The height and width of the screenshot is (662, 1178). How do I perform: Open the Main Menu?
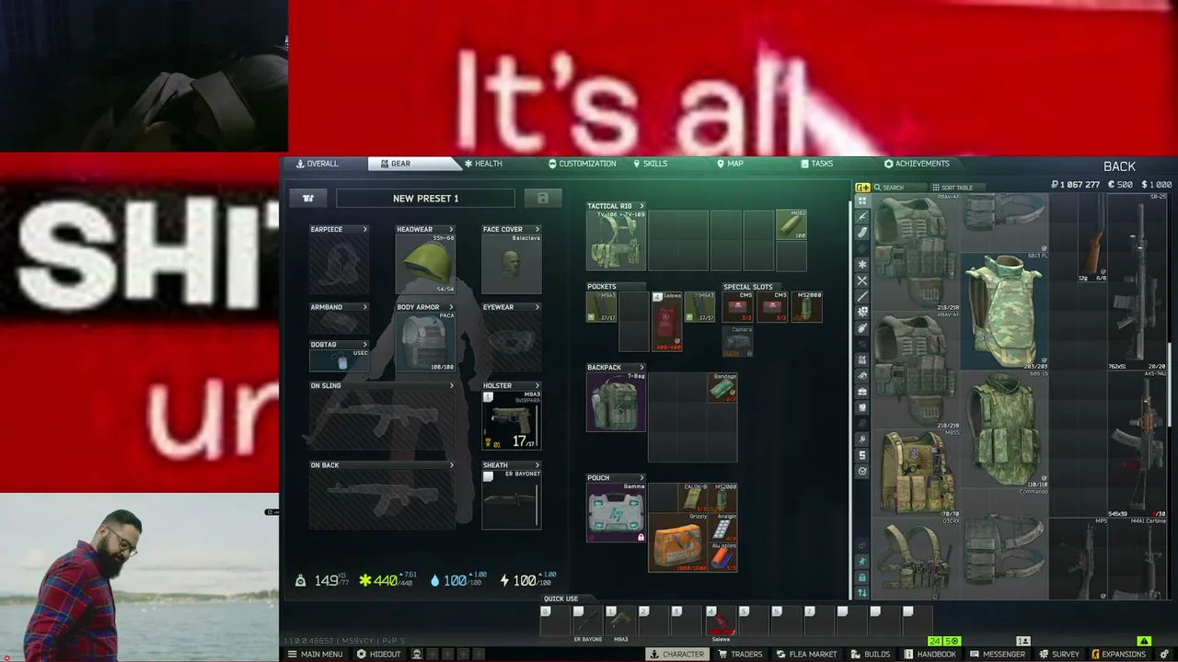(315, 654)
